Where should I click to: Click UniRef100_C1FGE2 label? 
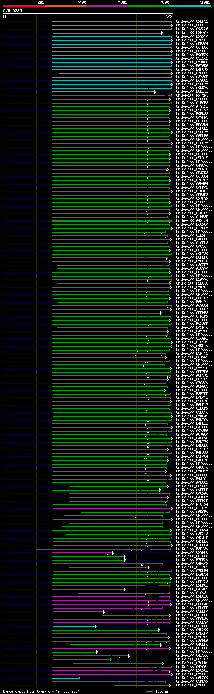pyautogui.click(x=192, y=103)
